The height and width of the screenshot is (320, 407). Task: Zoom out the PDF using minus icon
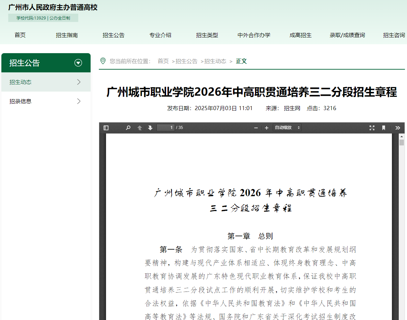(x=255, y=127)
